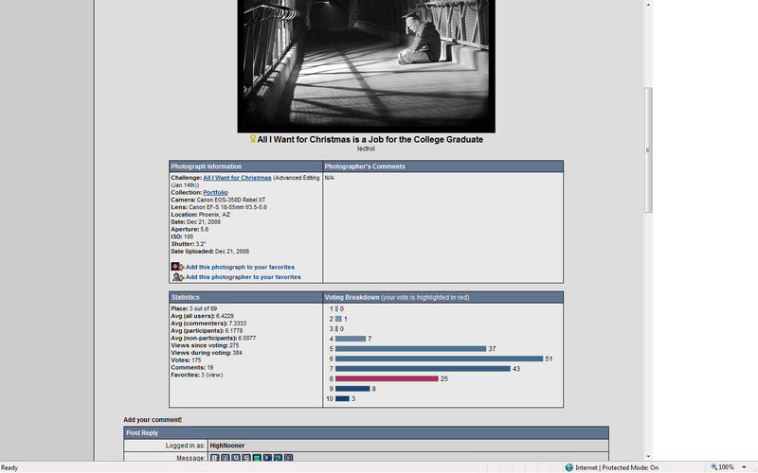Click the Internet zone globe icon in status bar
758x473 pixels.
click(568, 467)
